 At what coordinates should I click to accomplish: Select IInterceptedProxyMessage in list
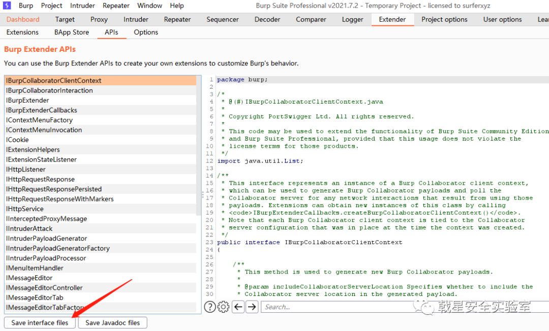pyautogui.click(x=100, y=219)
